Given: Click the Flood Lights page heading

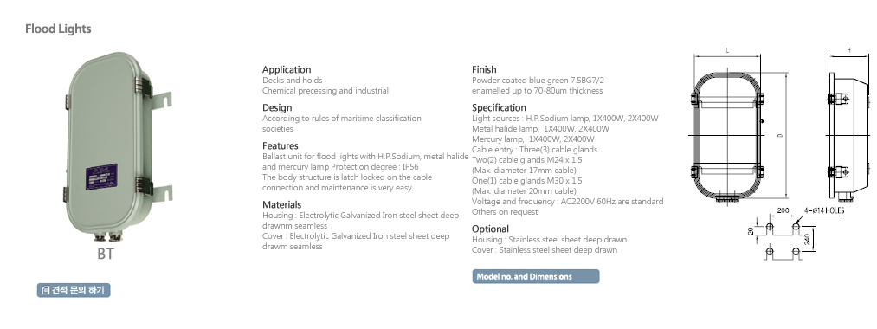Looking at the screenshot, I should 58,29.
